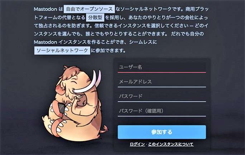Click the word Mastodon starting the paragraph

pos(45,9)
